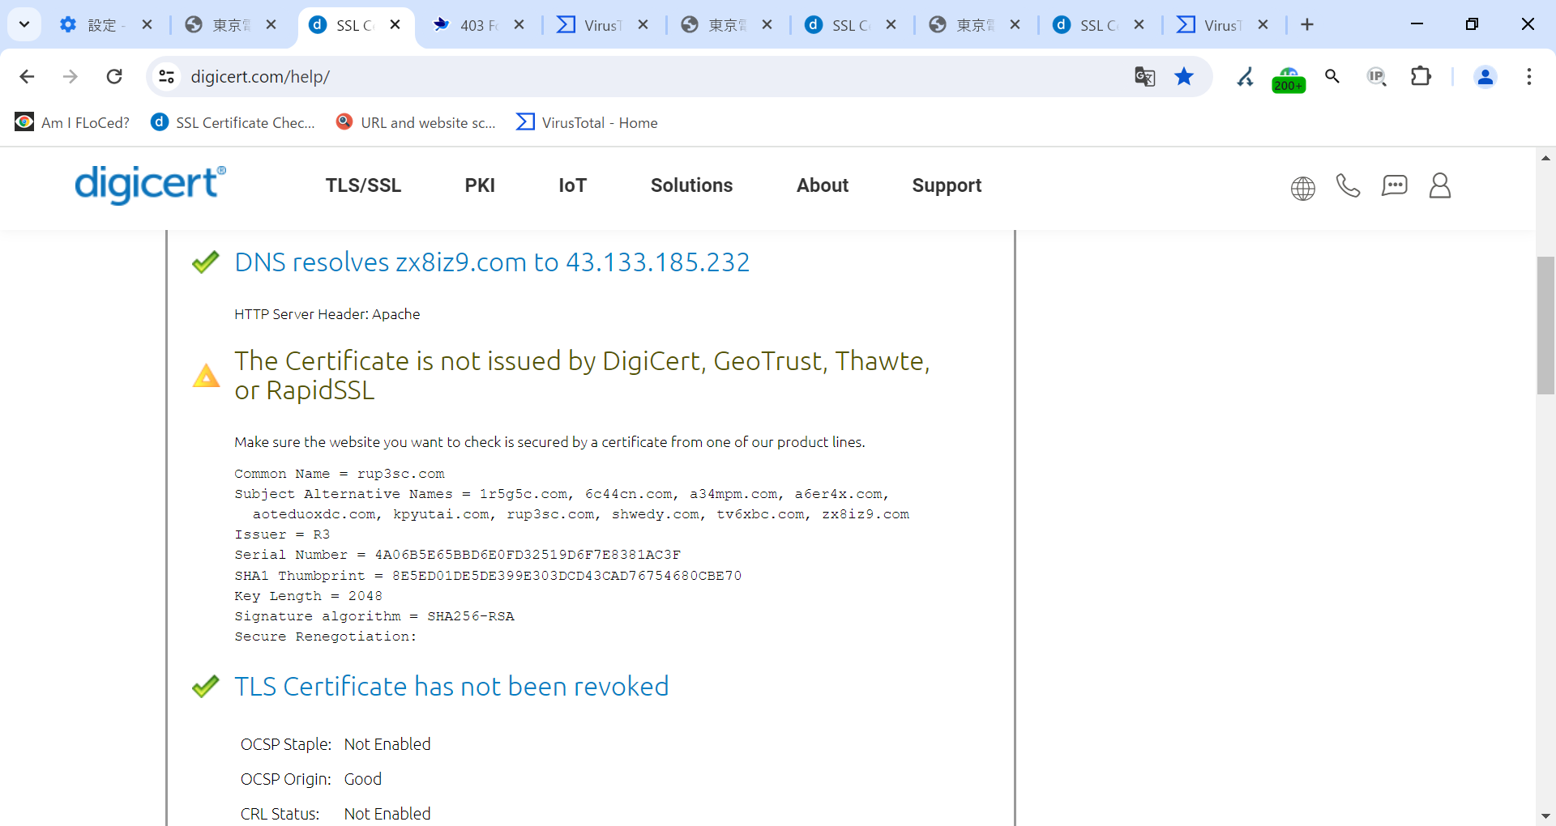The height and width of the screenshot is (826, 1556).
Task: Open the IoT navigation menu
Action: tap(572, 185)
